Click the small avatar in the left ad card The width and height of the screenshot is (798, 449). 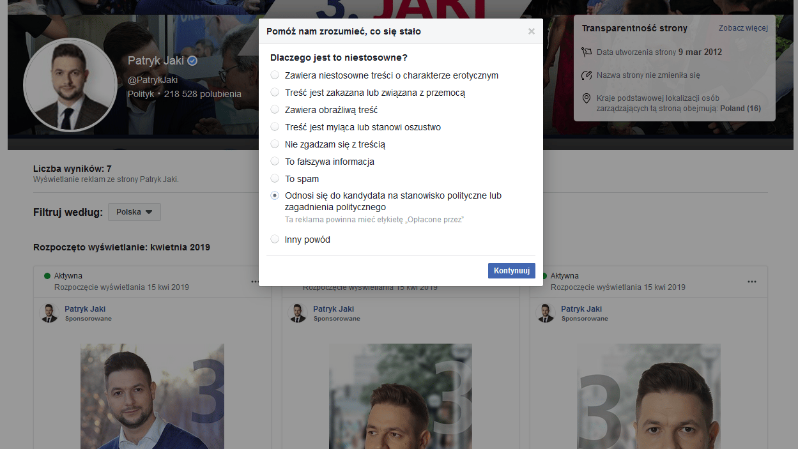tap(49, 313)
